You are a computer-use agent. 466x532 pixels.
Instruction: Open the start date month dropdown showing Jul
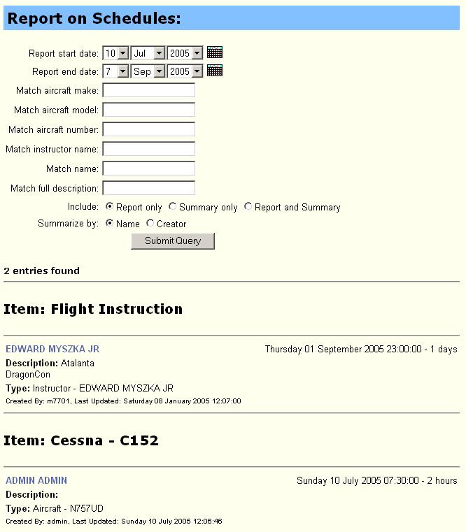(148, 53)
